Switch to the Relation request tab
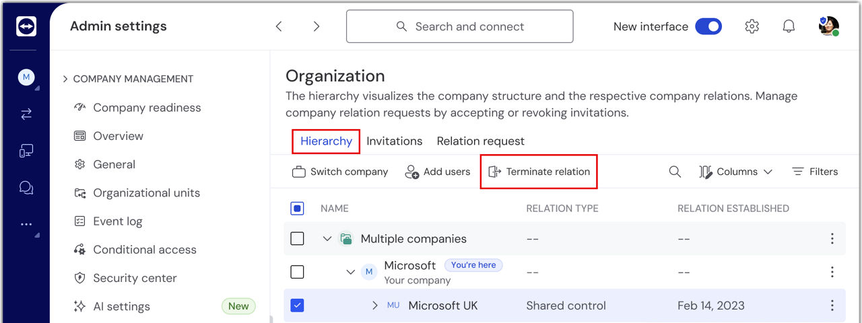 click(x=480, y=141)
